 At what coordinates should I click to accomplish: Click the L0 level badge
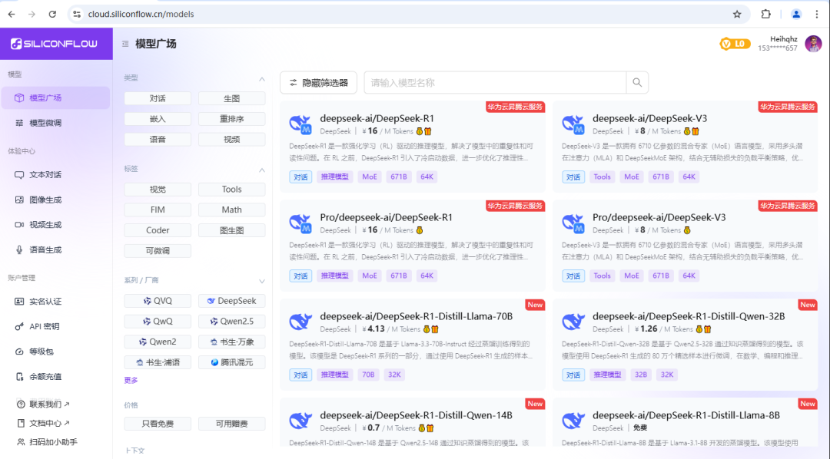(735, 44)
